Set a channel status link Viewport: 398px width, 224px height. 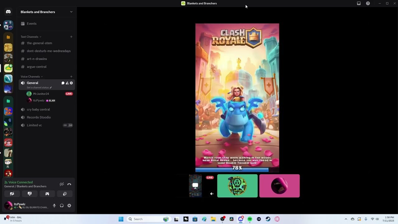(39, 87)
